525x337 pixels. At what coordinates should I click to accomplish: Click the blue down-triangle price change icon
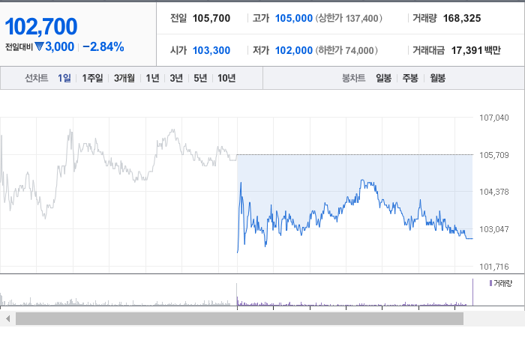tap(39, 46)
